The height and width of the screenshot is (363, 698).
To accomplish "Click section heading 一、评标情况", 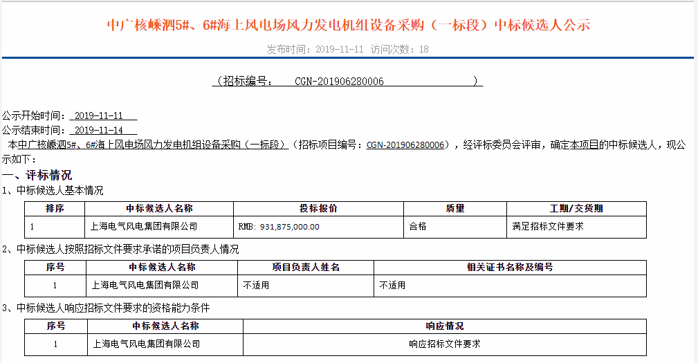I will (x=37, y=175).
